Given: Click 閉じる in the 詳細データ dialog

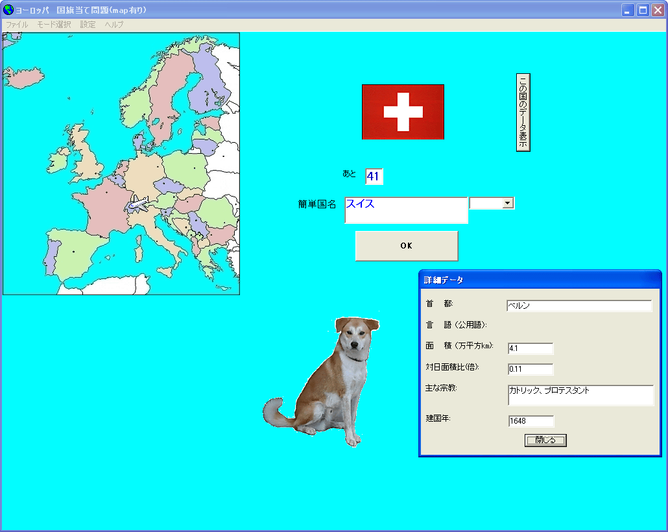Looking at the screenshot, I should point(545,440).
